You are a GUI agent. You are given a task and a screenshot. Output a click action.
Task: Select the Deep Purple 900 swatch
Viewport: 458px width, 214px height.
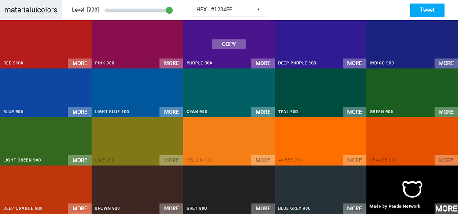pos(320,42)
